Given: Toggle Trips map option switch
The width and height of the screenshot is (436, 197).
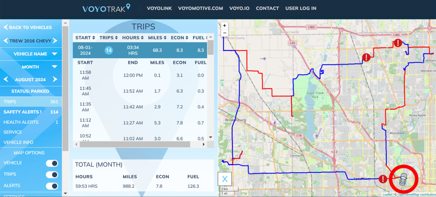Looking at the screenshot, I should pyautogui.click(x=52, y=175).
